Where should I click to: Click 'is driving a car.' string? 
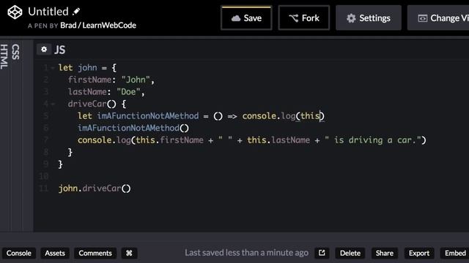click(375, 140)
